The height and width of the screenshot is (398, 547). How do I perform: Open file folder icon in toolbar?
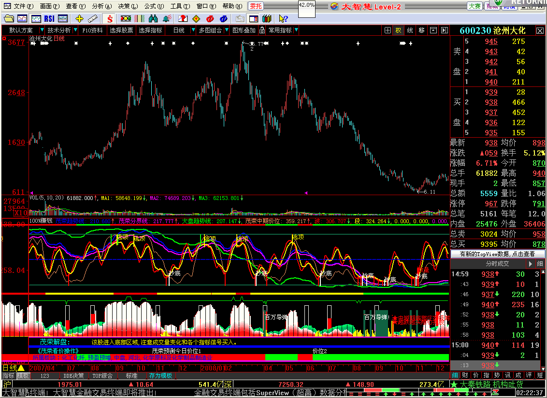point(8,18)
